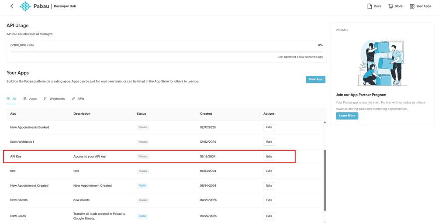Edit the New Appointments Booked app
The width and height of the screenshot is (439, 223).
click(x=269, y=127)
